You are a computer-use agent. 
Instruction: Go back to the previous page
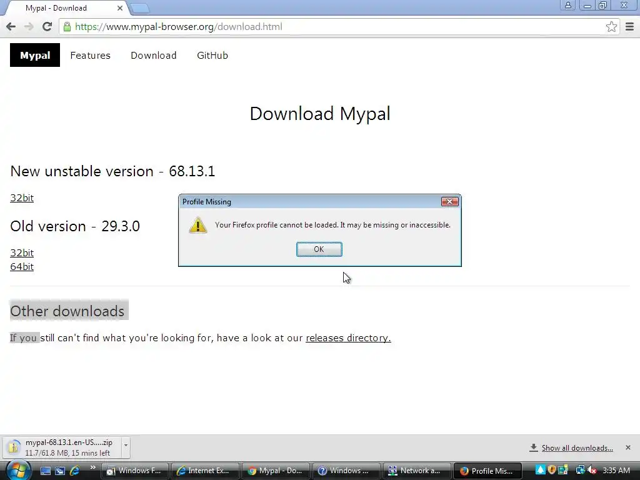click(11, 27)
